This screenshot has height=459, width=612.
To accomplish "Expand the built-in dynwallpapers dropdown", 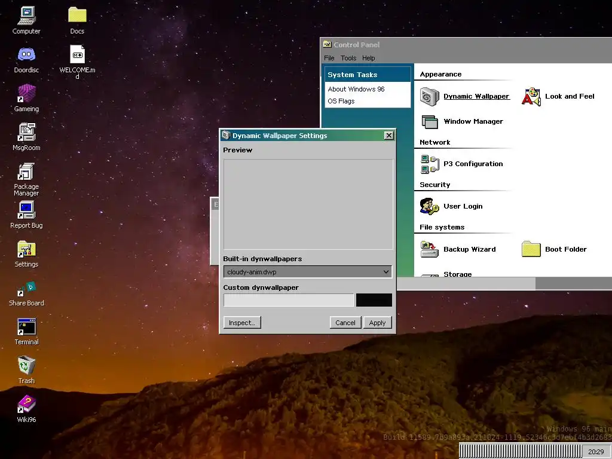I will (308, 272).
